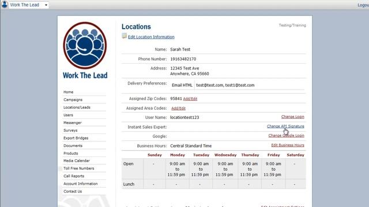Screen dimensions: 369x207
Task: Click the Monday column header
Action: tap(178, 155)
